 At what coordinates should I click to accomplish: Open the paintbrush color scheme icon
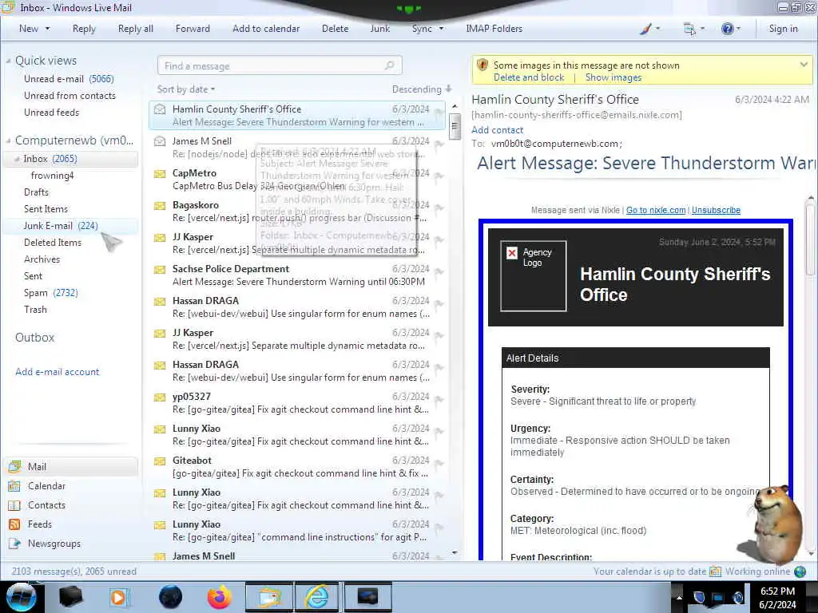pyautogui.click(x=645, y=29)
